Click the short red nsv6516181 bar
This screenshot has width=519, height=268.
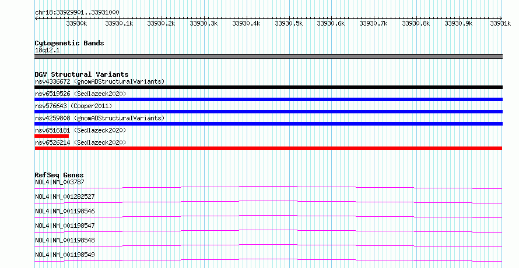(x=52, y=136)
